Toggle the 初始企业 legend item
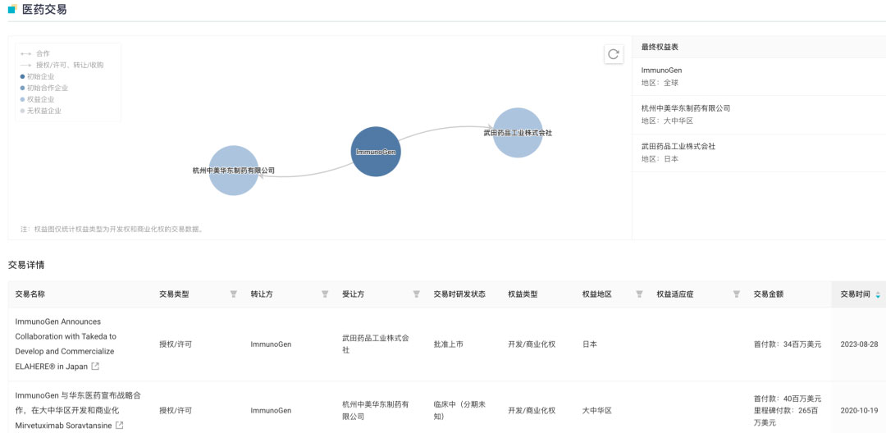Screen dimensions: 886x433 [x=40, y=76]
